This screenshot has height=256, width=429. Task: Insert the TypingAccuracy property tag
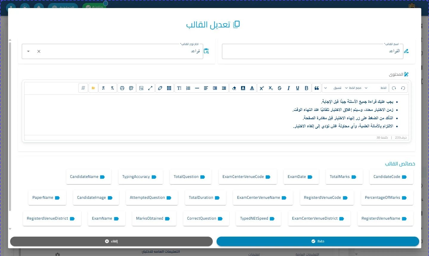click(141, 177)
